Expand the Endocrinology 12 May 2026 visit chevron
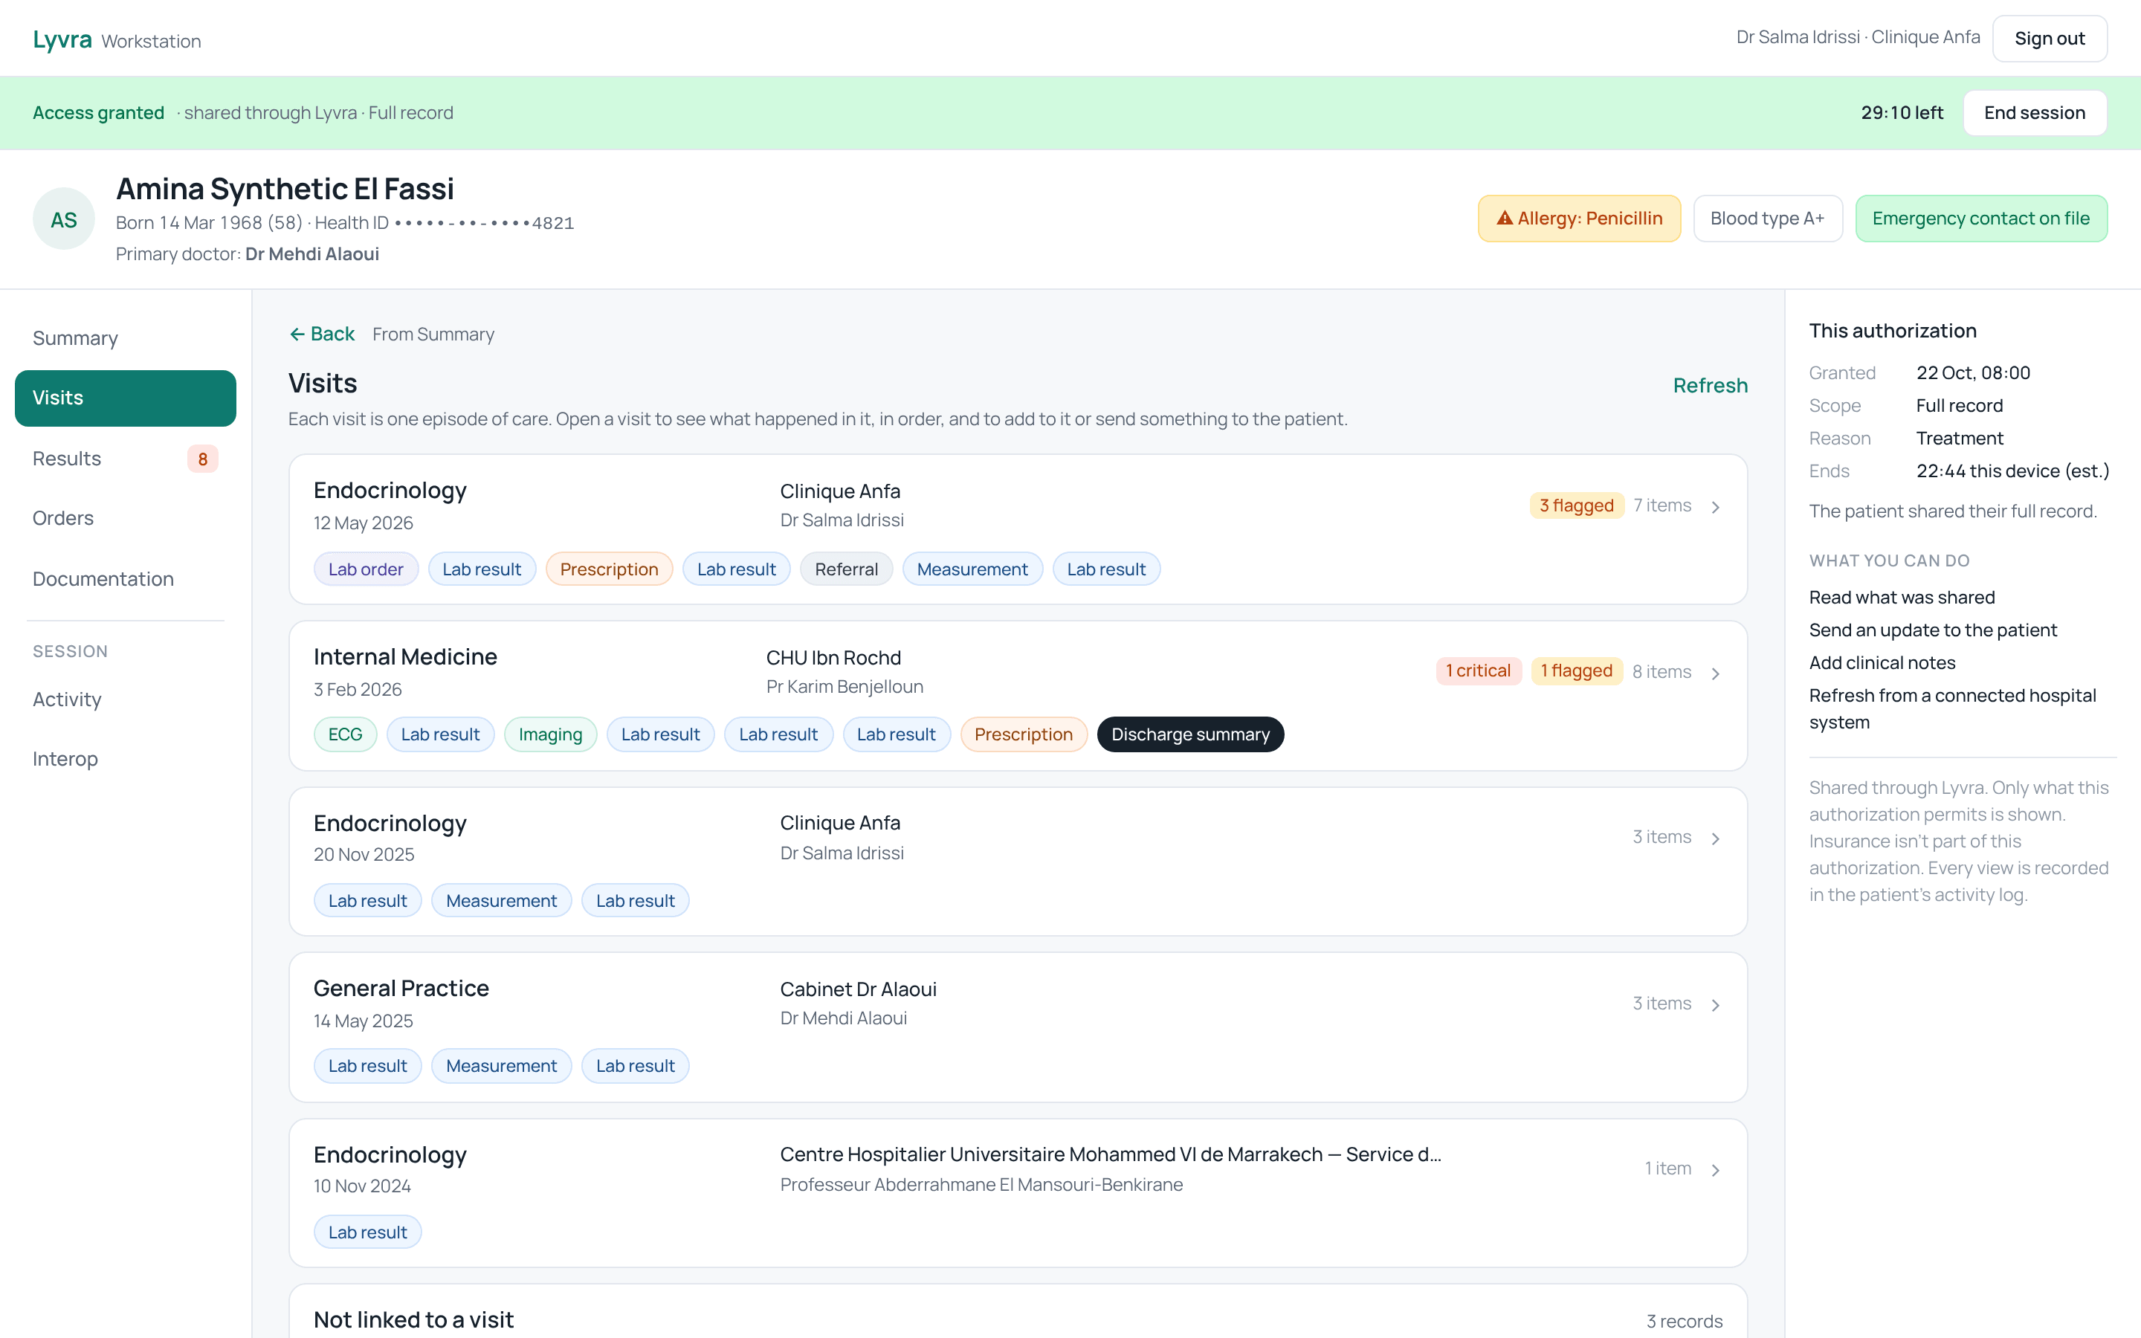 (x=1716, y=507)
